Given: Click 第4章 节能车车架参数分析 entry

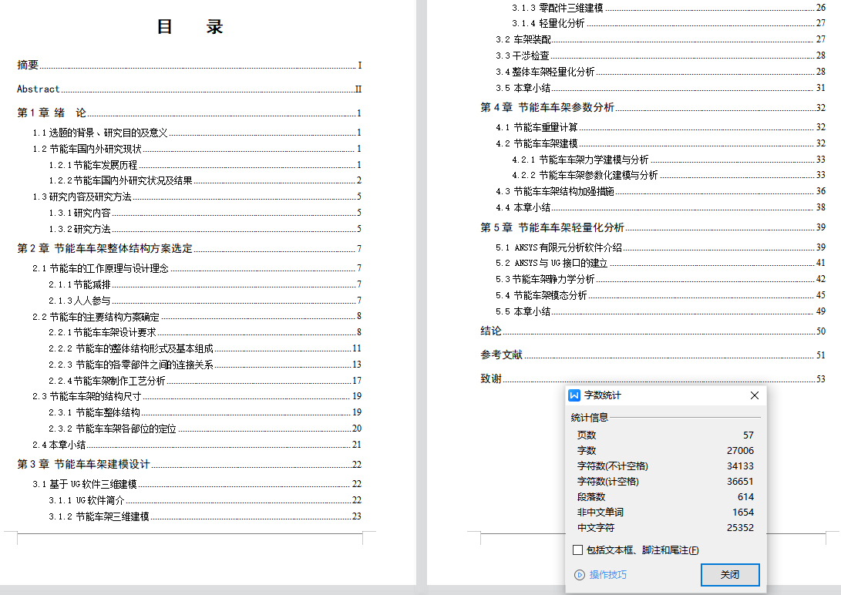Looking at the screenshot, I should [x=653, y=107].
